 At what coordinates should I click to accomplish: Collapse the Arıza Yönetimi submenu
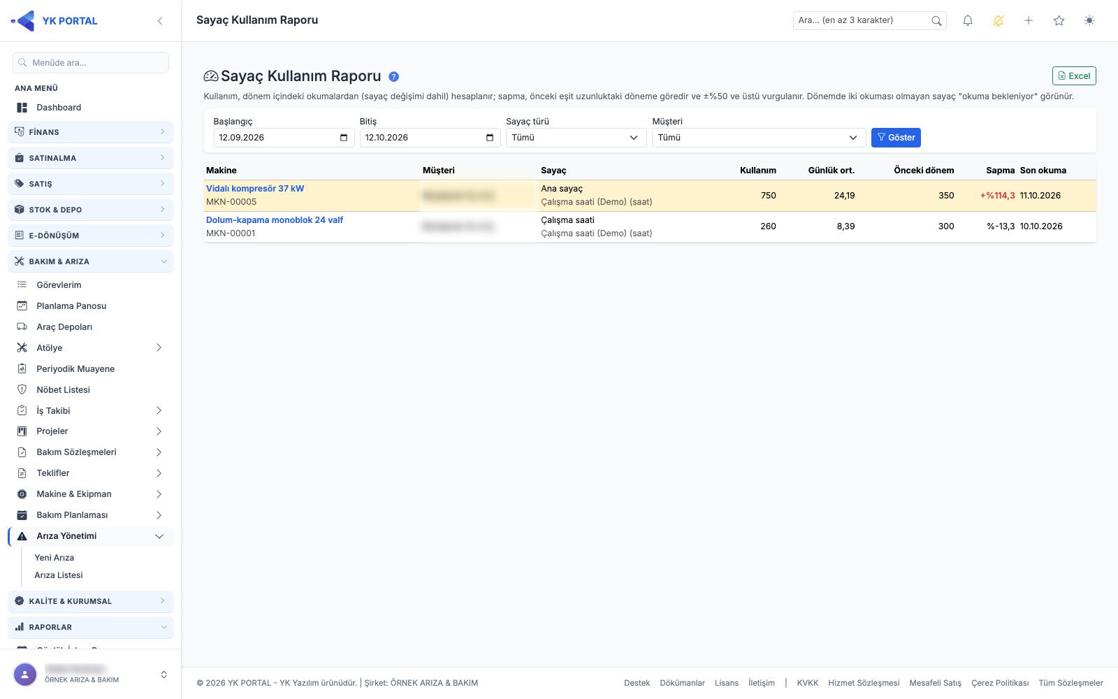point(91,536)
